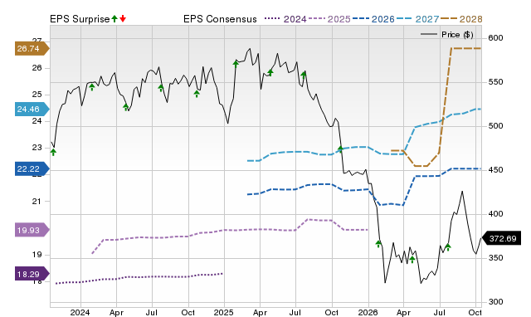This screenshot has height=317, width=531.
Task: Select the EPS surprise arrow dated October 2025
Action: 341,149
